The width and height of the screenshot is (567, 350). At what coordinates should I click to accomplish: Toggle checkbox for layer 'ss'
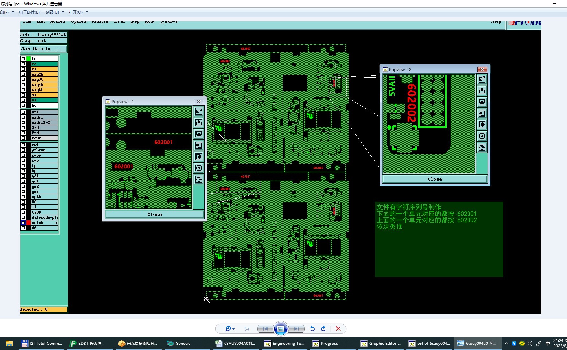pyautogui.click(x=23, y=95)
